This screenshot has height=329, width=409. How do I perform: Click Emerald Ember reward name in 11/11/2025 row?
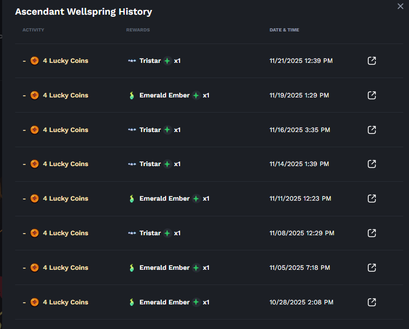pos(164,199)
